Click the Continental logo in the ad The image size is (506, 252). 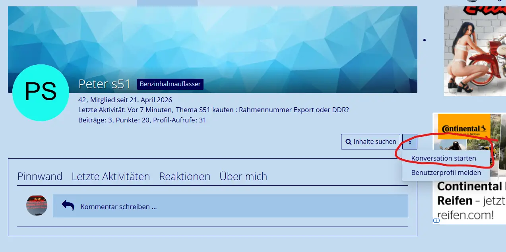coord(461,129)
